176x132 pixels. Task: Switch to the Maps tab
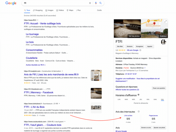pyautogui.click(x=70, y=10)
